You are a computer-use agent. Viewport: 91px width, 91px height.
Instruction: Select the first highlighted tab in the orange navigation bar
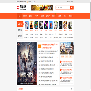[19, 16]
